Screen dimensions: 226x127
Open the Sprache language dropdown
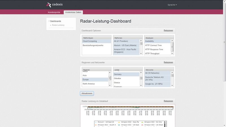[172, 5]
